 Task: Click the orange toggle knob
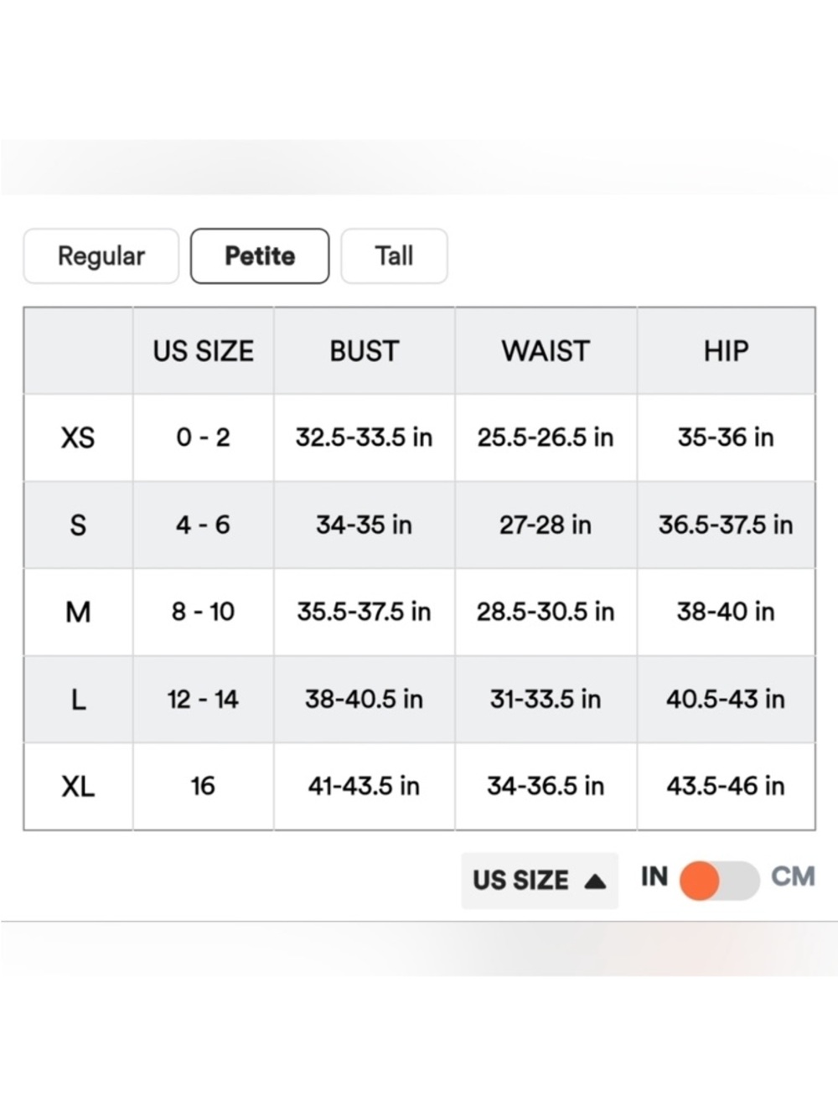(699, 881)
